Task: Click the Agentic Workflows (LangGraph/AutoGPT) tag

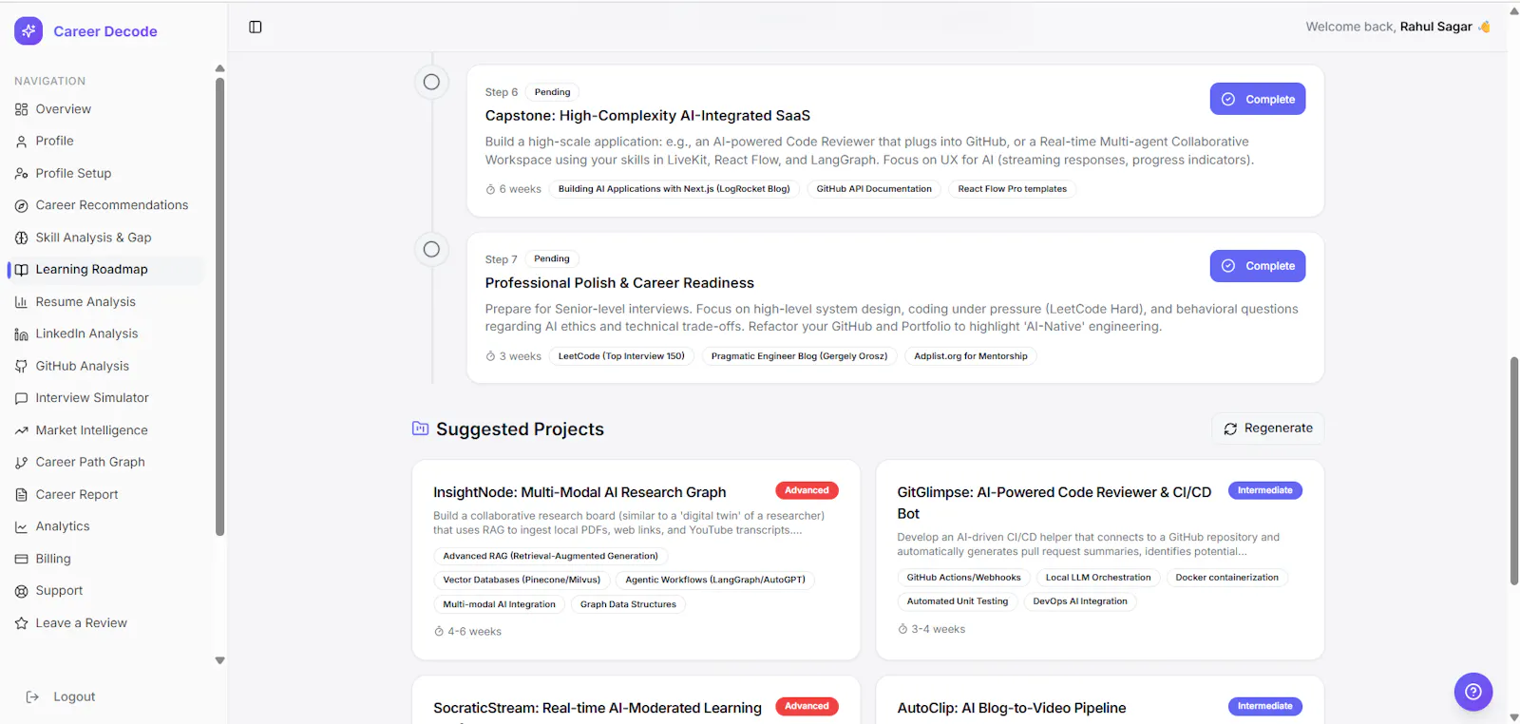Action: point(715,580)
